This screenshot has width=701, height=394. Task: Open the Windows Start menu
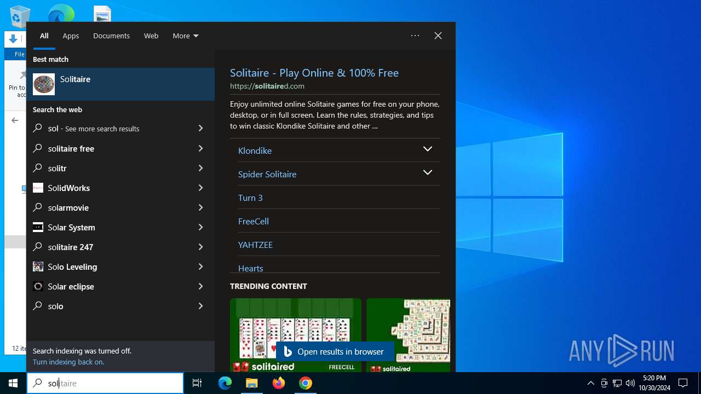13,383
